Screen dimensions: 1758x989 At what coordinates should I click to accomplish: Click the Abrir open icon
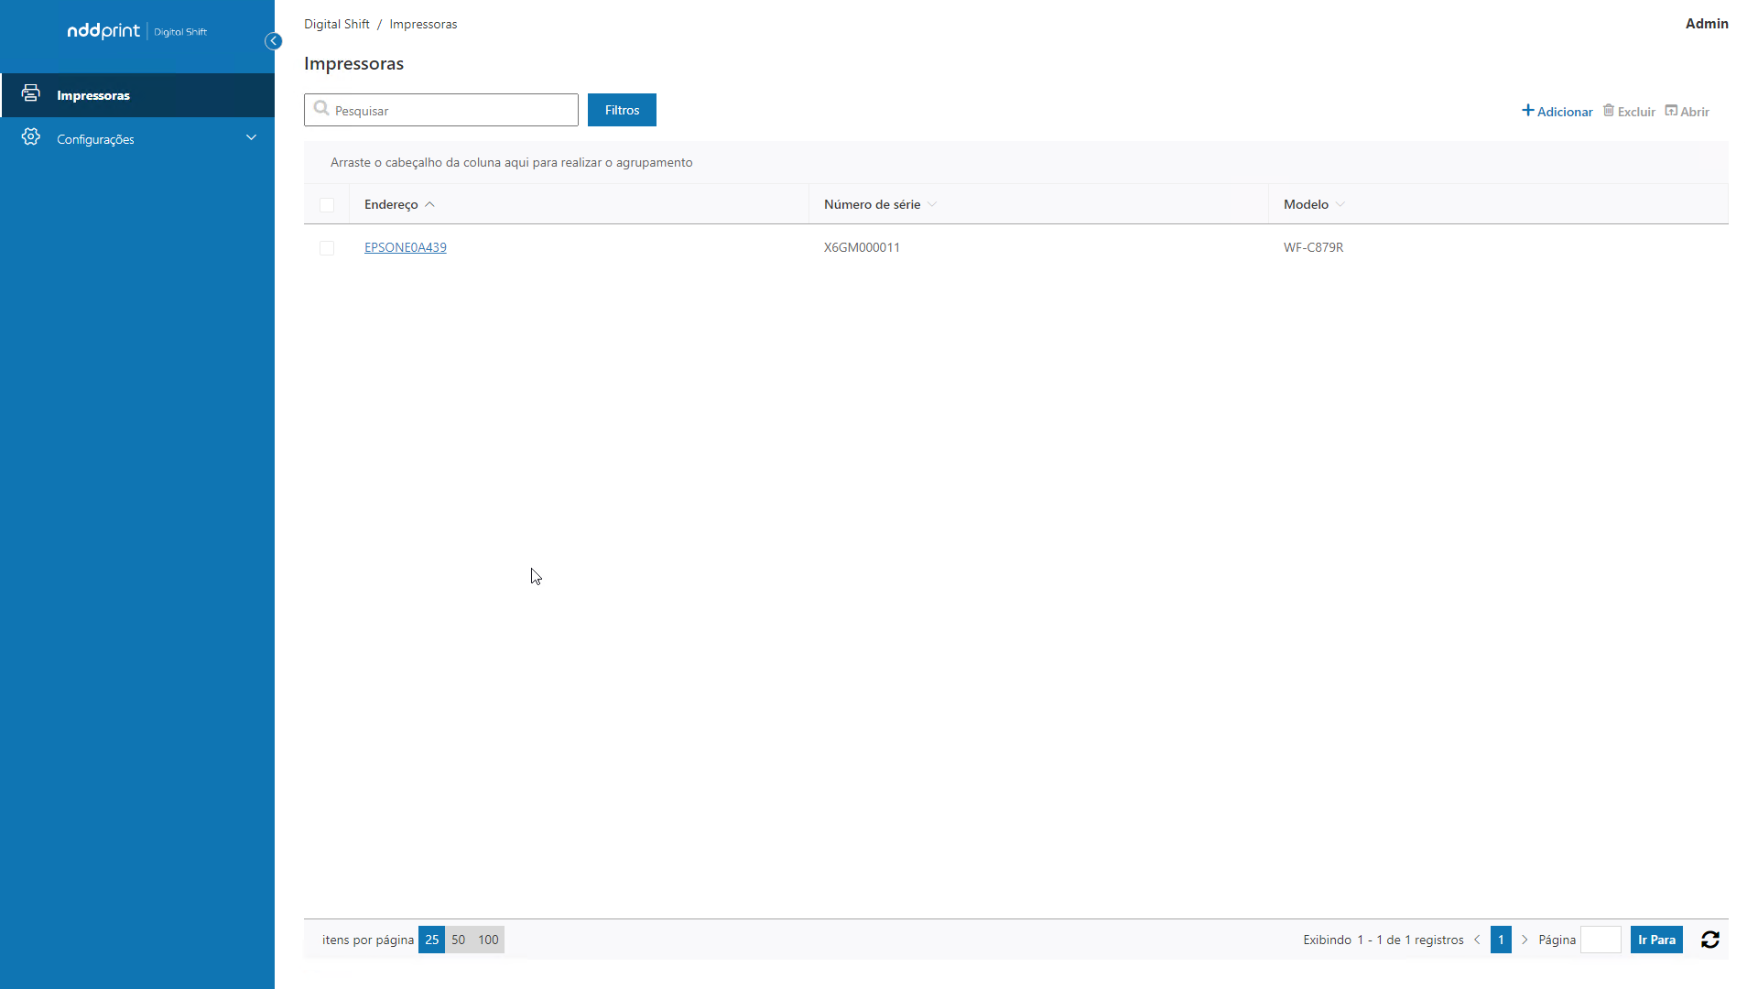click(x=1671, y=111)
